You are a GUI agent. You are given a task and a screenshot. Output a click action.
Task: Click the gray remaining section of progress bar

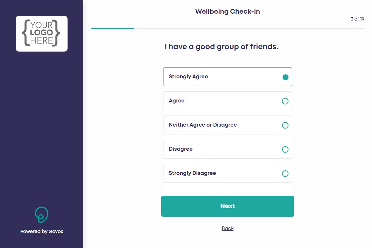[x=249, y=28]
